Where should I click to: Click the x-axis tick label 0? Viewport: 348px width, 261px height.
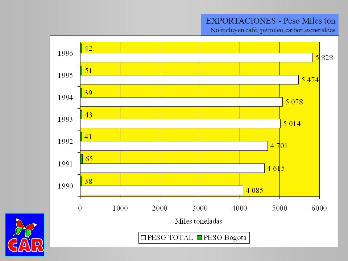point(80,208)
